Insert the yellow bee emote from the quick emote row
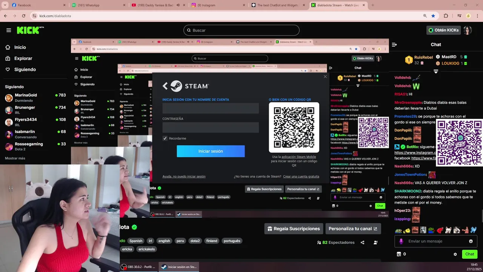483x272 pixels. (x=407, y=230)
